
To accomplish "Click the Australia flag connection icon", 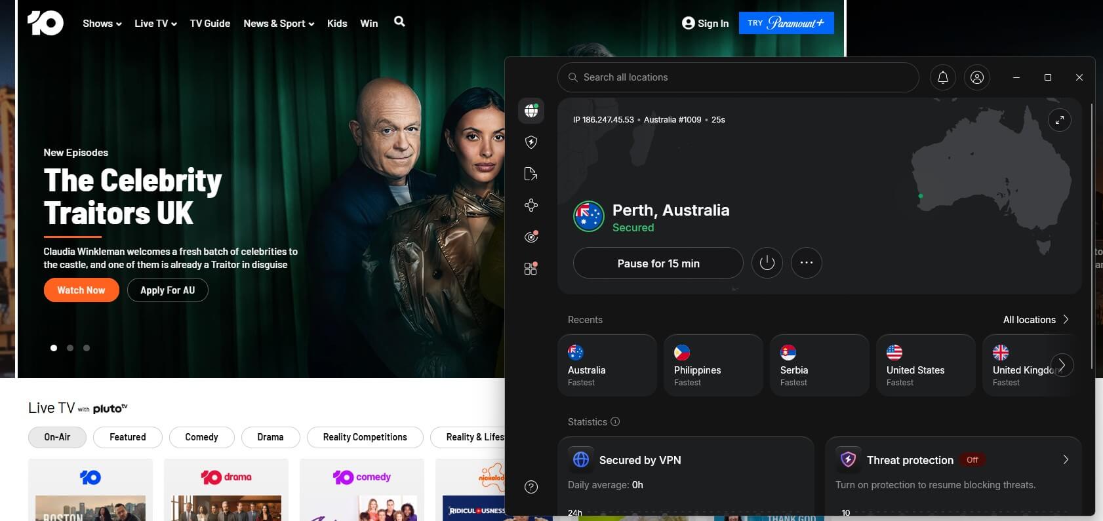I will click(589, 216).
